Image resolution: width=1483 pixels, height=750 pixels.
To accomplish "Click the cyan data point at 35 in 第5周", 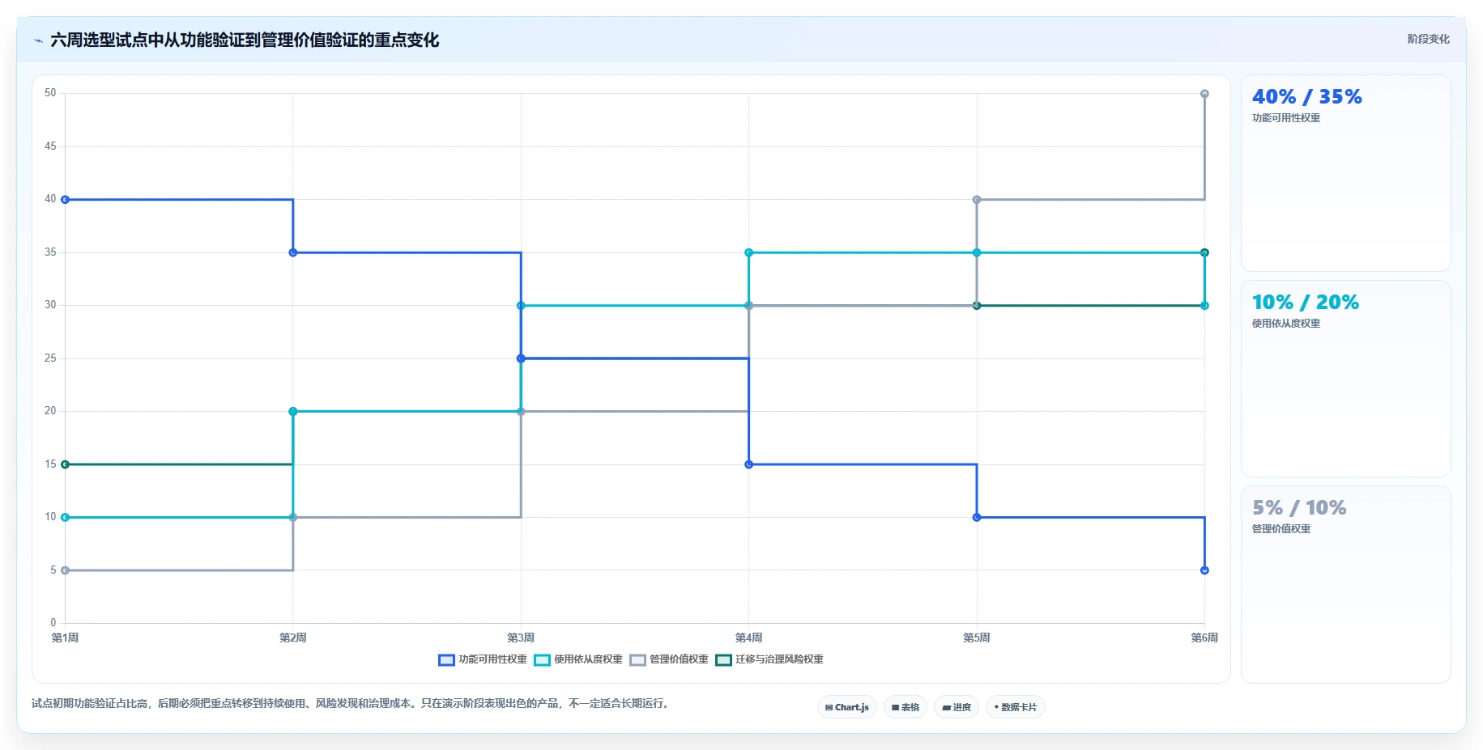I will (977, 252).
